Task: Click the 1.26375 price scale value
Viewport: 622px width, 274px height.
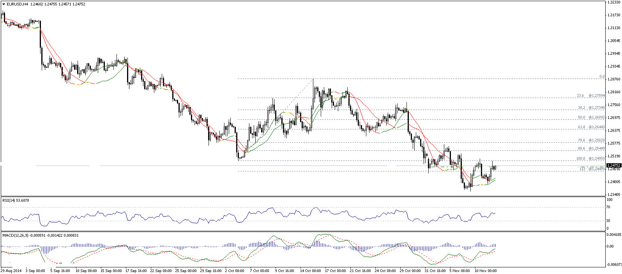Action: click(x=614, y=131)
